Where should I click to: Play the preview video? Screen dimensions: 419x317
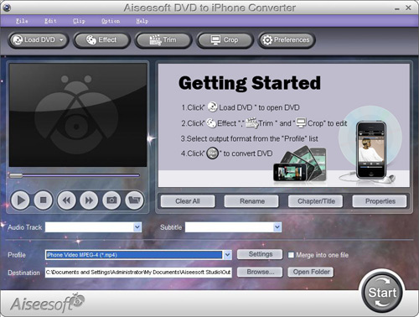pos(20,200)
